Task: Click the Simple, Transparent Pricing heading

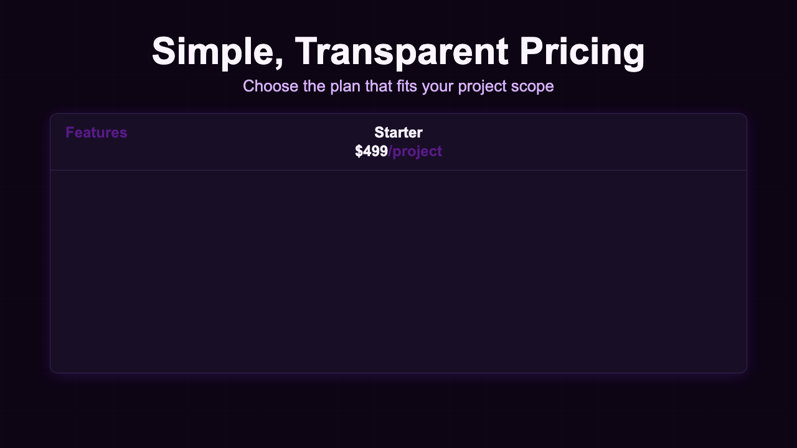Action: (398, 51)
